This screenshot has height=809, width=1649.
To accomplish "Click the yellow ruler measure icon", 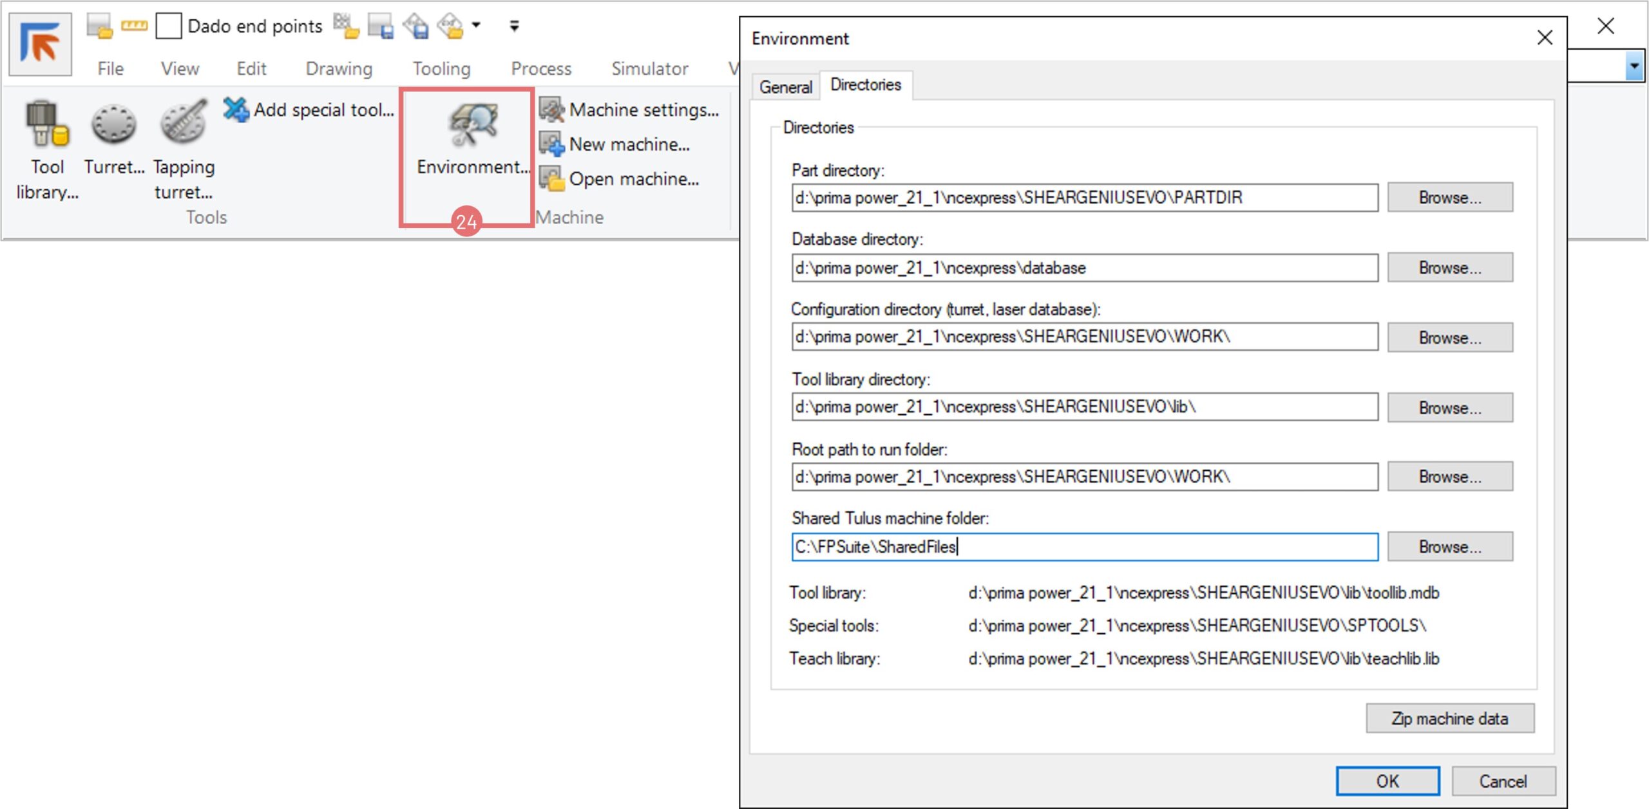I will 134,26.
